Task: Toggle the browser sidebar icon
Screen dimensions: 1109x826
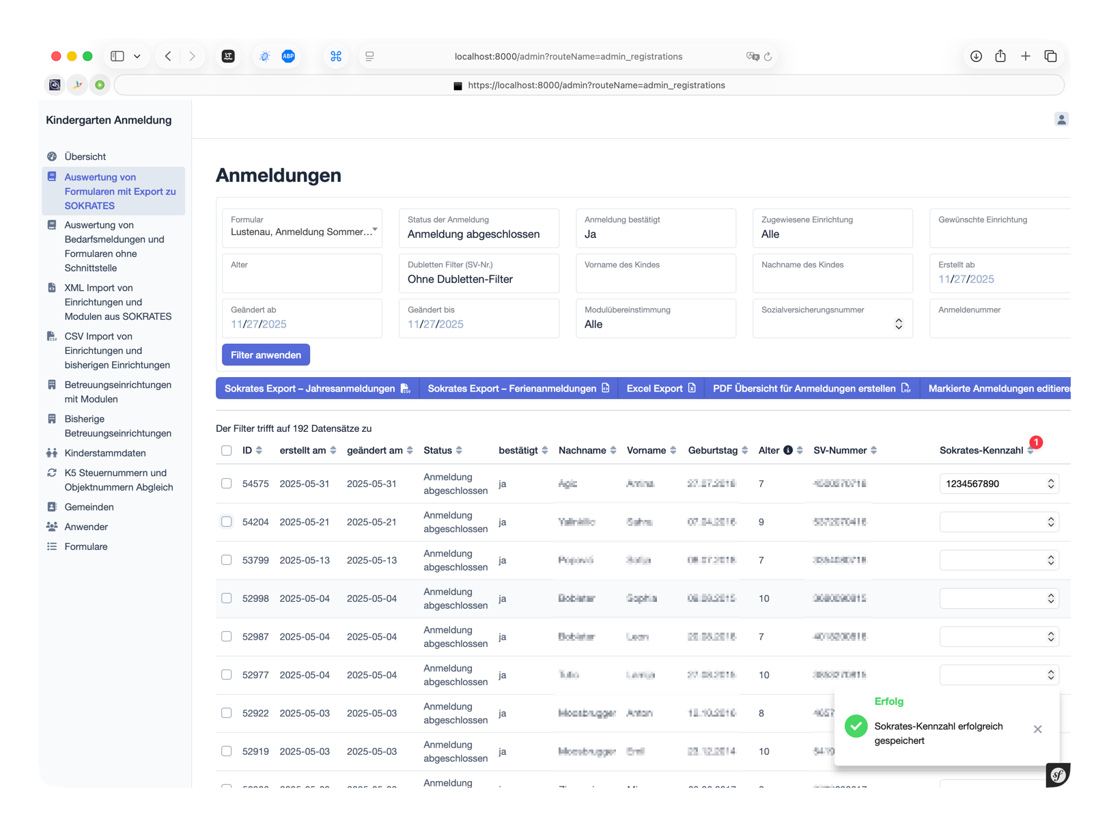Action: (117, 56)
